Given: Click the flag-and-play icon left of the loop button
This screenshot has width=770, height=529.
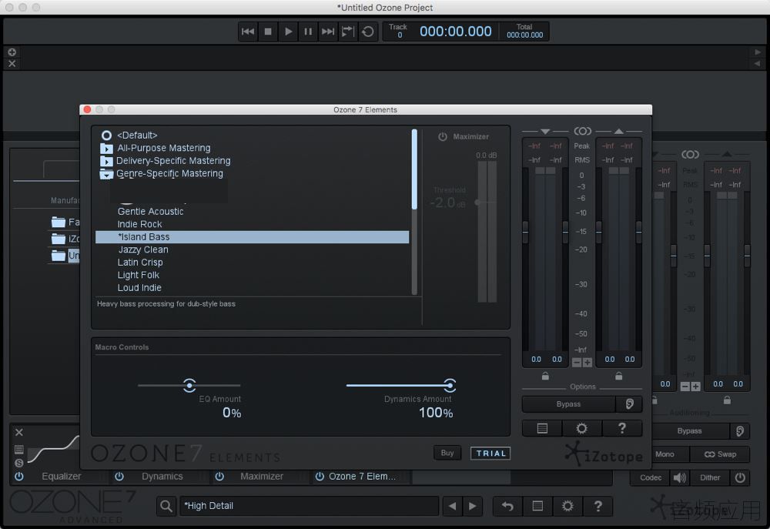Looking at the screenshot, I should pyautogui.click(x=348, y=32).
